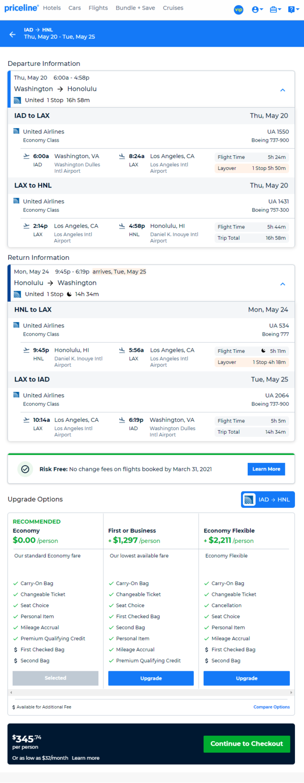Go to the Cruises menu item
Screen dimensions: 304x783
(173, 8)
